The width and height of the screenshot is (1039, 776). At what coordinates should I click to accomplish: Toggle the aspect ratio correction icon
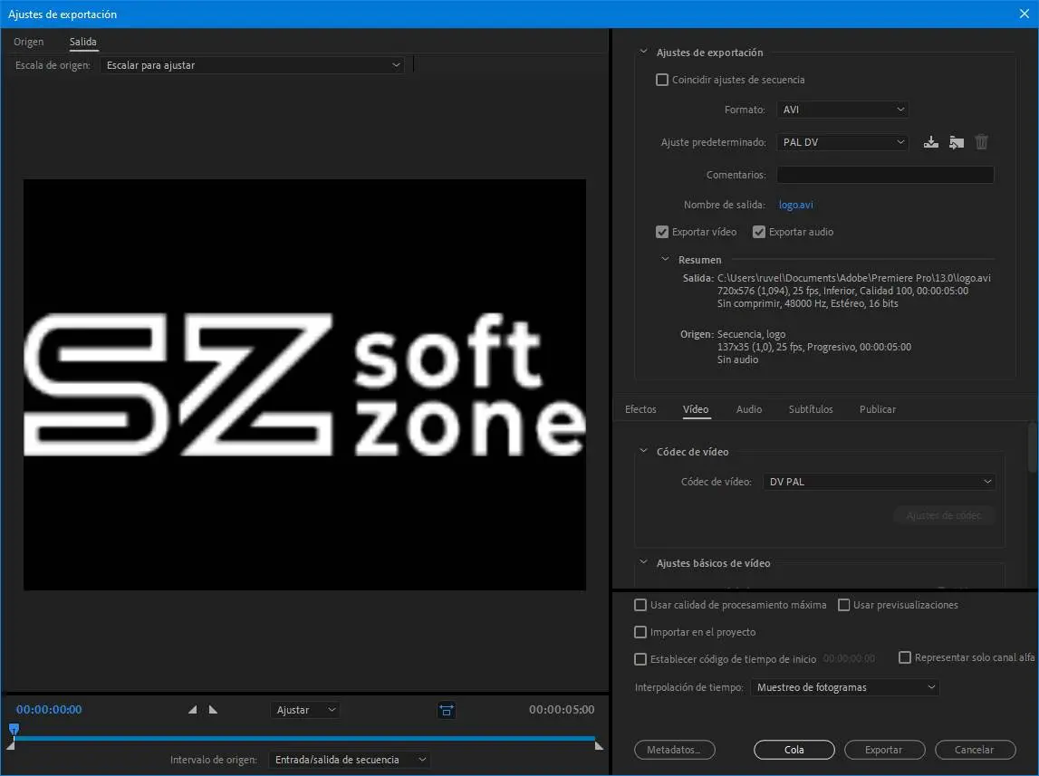pos(446,711)
